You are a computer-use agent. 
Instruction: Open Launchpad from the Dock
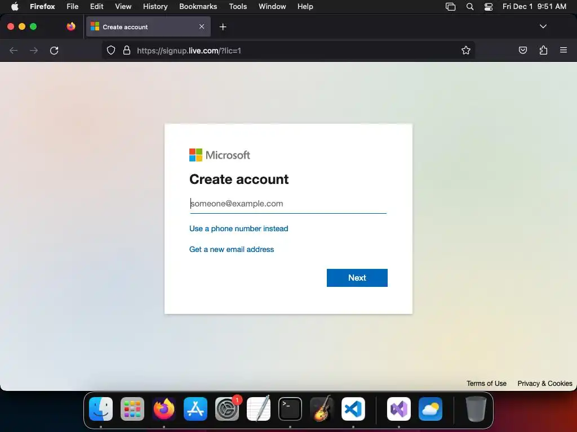tap(132, 409)
